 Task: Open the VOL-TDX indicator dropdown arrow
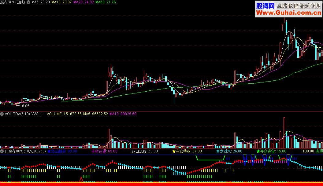(x=2, y=114)
